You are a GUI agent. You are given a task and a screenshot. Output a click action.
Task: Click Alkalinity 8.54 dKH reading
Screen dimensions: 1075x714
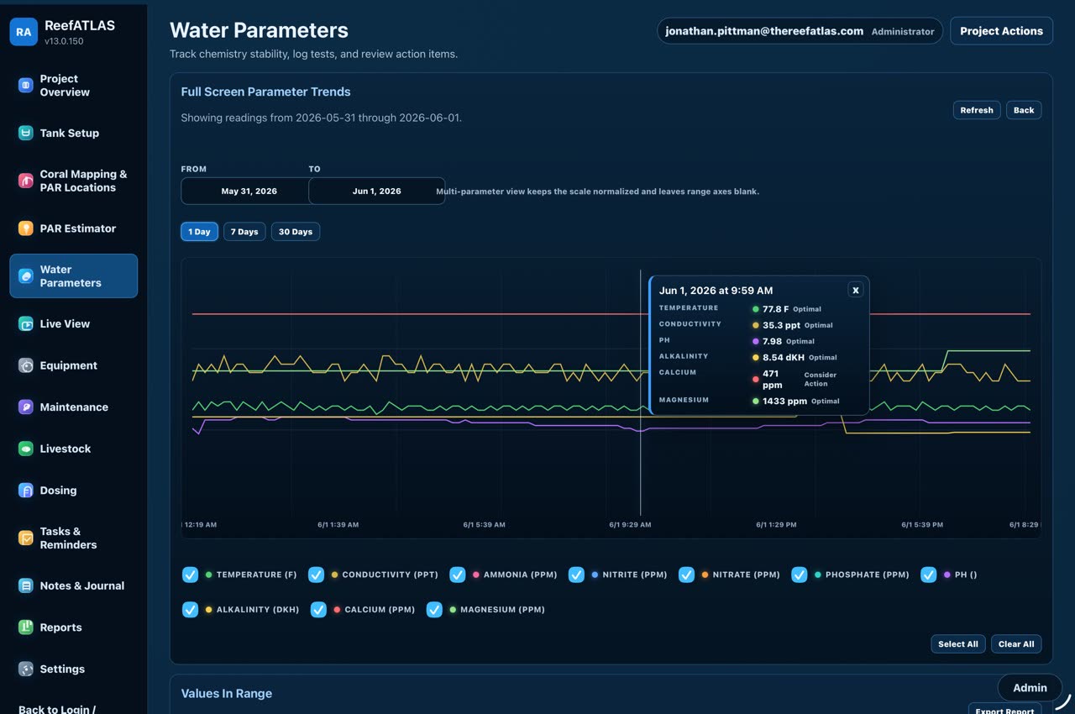click(x=783, y=357)
